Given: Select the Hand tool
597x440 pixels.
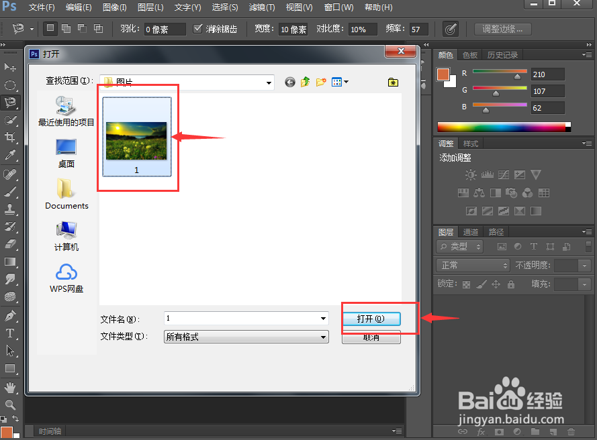Looking at the screenshot, I should [x=10, y=388].
